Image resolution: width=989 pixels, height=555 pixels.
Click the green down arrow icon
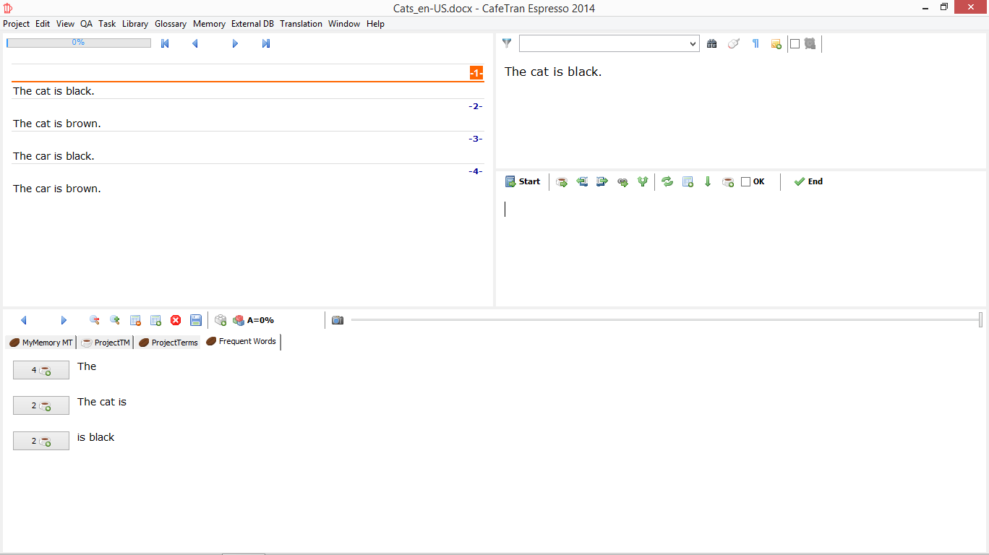coord(708,182)
